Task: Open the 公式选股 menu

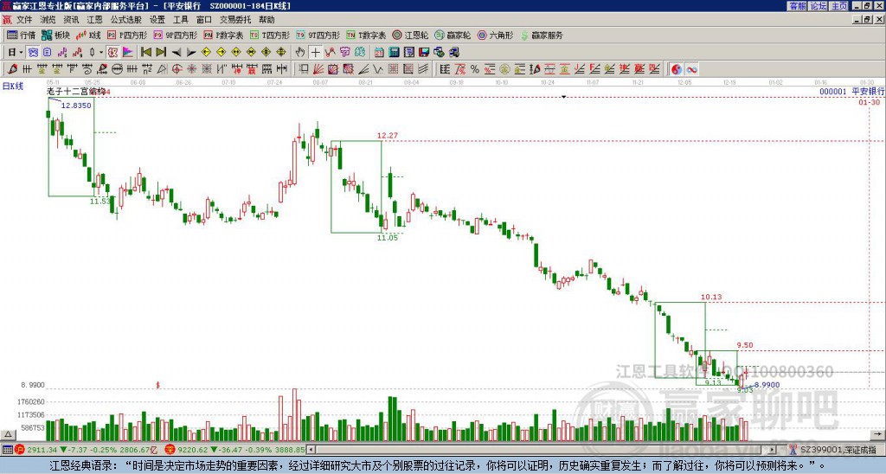Action: click(126, 20)
